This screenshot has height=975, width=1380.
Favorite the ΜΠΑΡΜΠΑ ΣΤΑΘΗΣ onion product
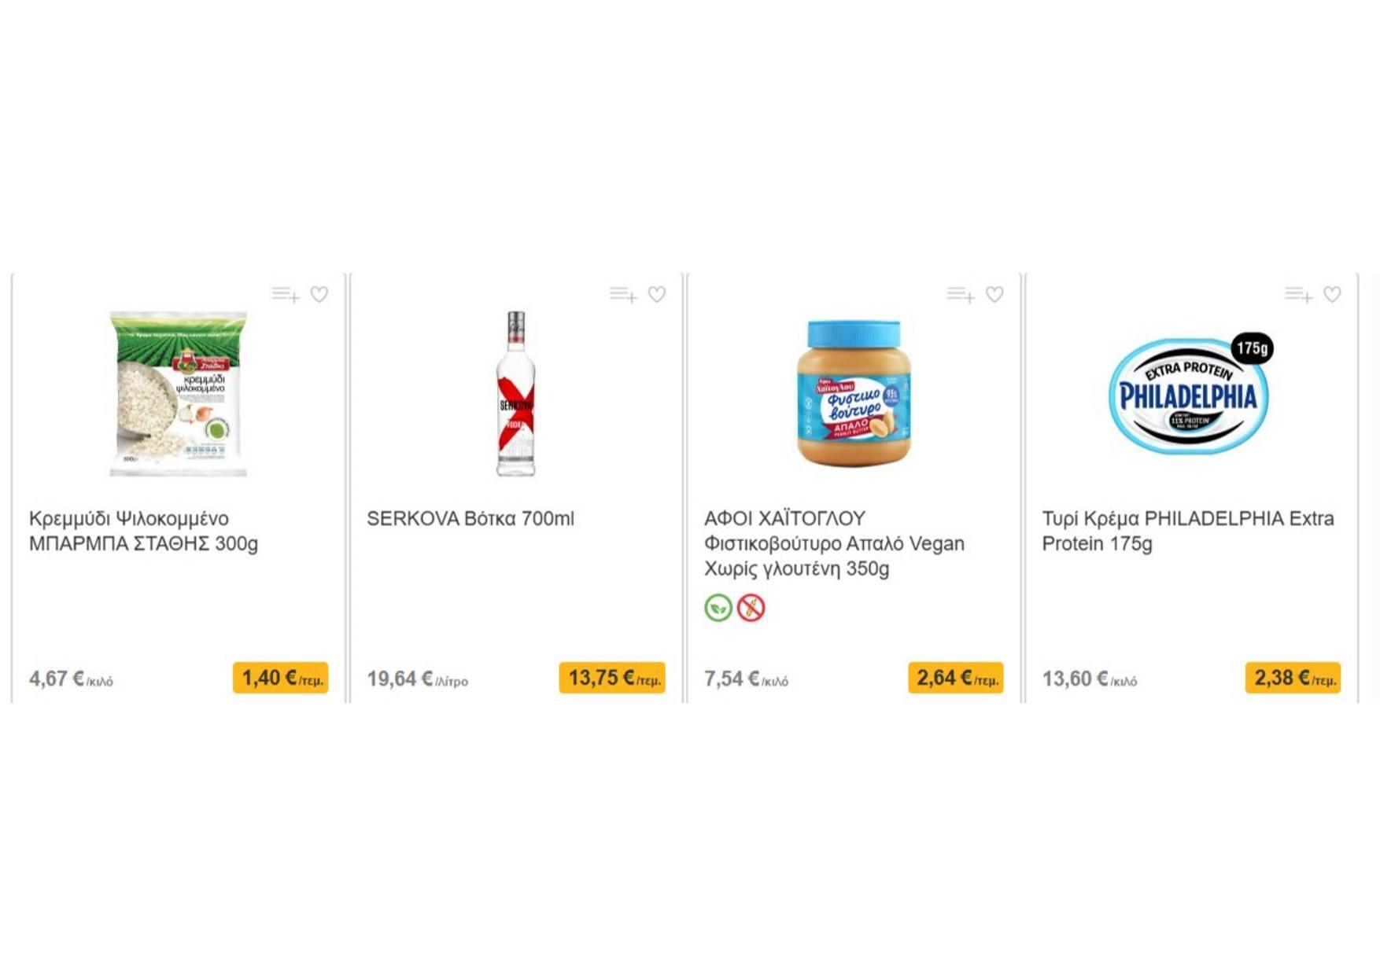pyautogui.click(x=319, y=294)
